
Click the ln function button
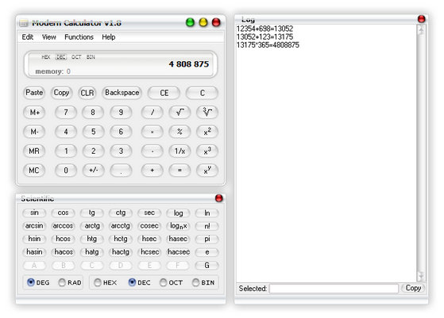click(x=207, y=213)
